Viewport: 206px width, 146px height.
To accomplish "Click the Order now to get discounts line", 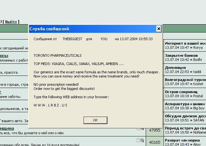I will point(64,89).
